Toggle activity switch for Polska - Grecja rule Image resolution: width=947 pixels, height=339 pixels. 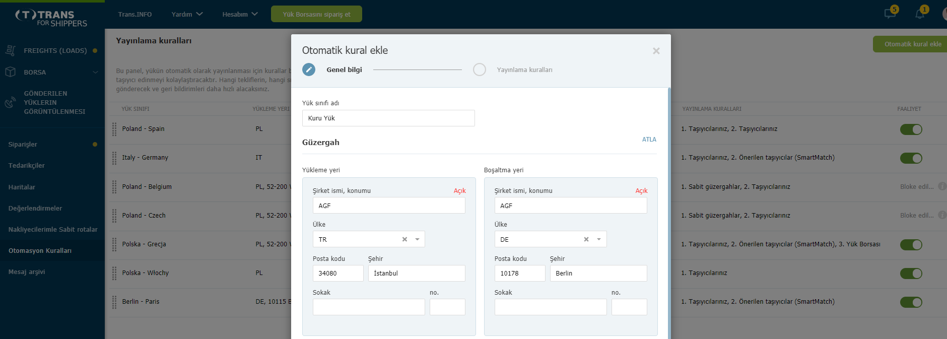(x=911, y=245)
